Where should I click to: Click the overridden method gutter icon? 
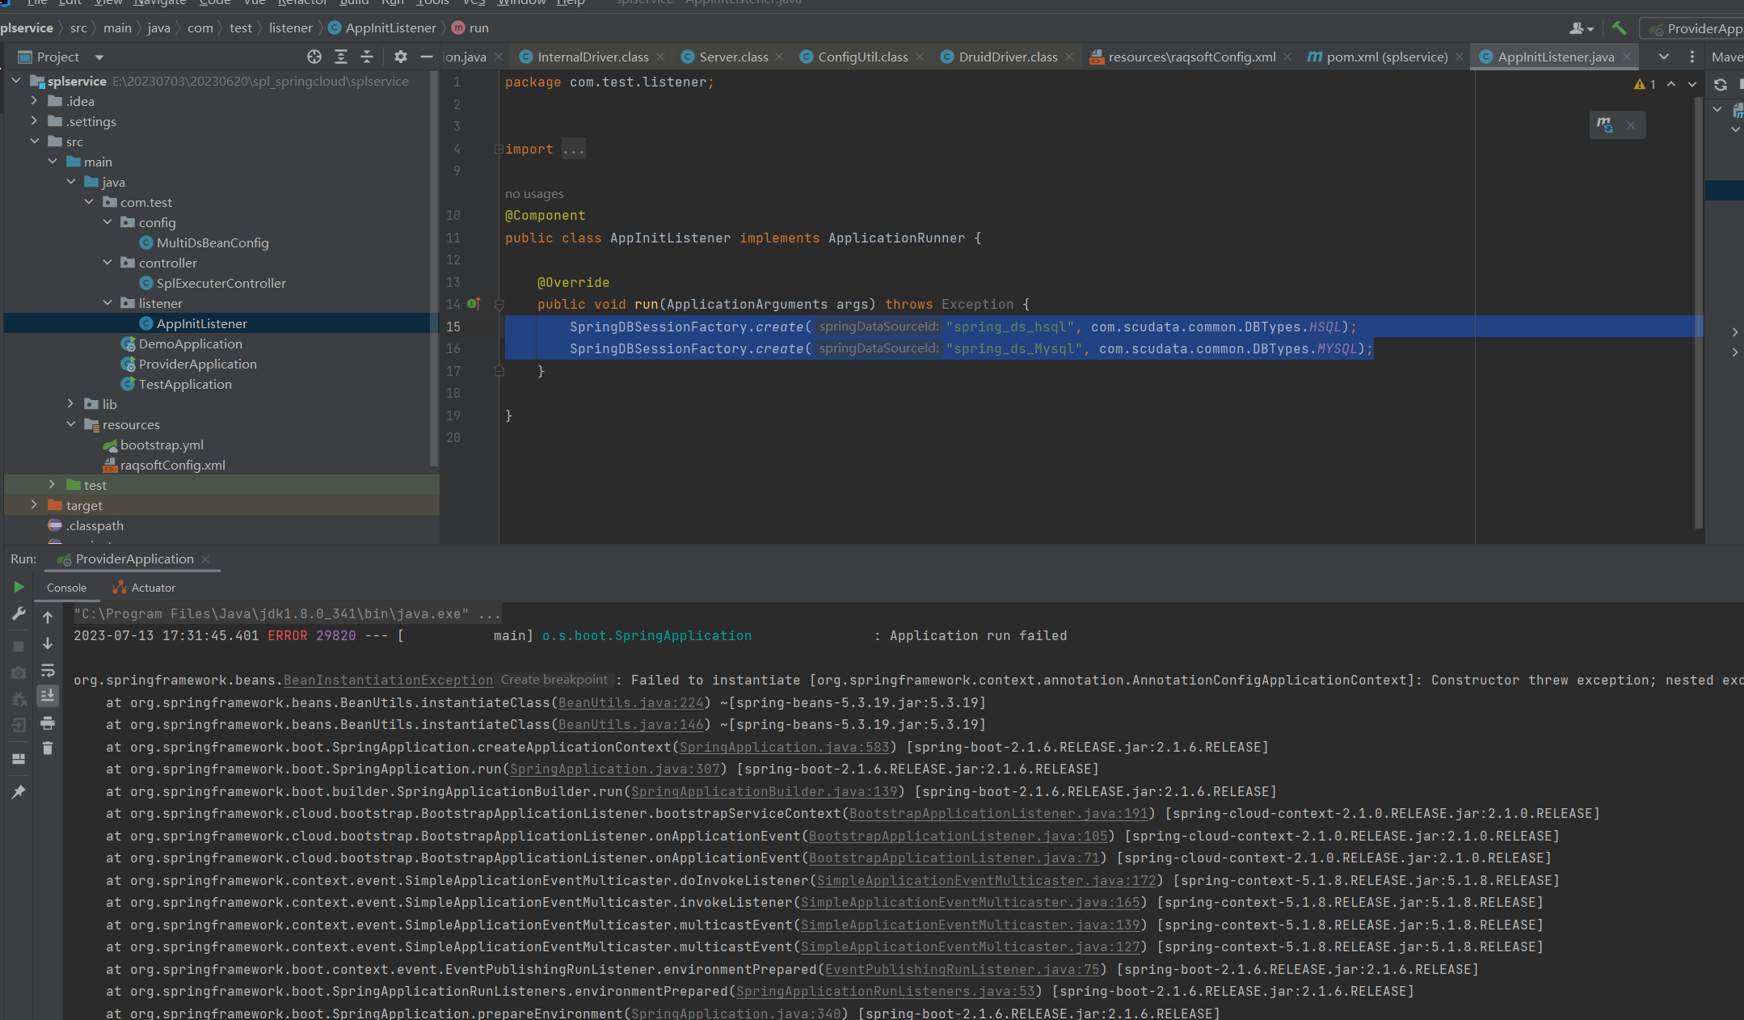coord(474,304)
